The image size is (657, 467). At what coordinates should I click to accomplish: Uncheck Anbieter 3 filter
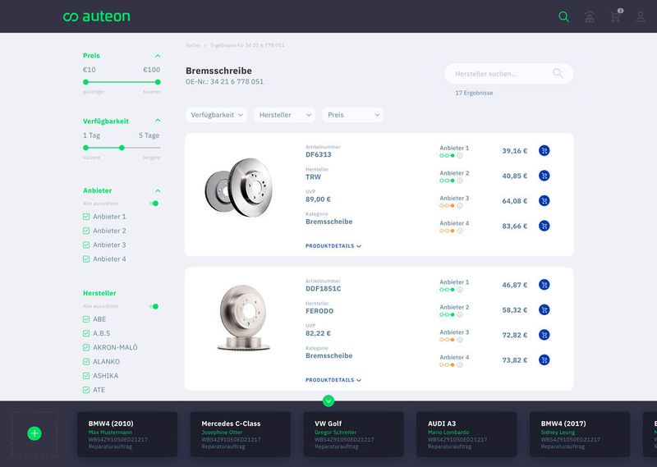click(x=86, y=245)
